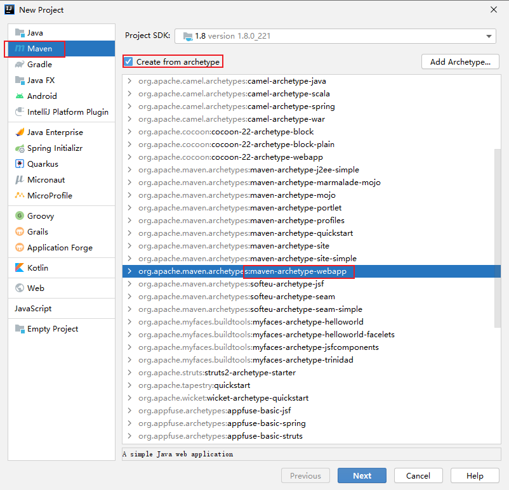Click the Spring Initializr icon
The height and width of the screenshot is (490, 509).
[x=20, y=148]
